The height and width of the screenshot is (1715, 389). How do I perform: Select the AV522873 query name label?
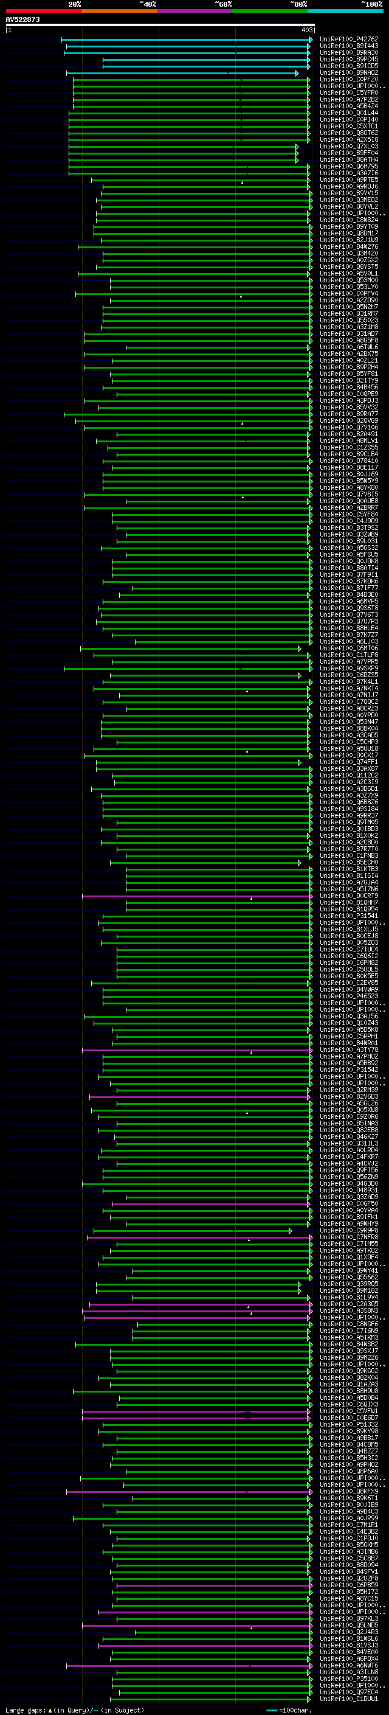22,19
